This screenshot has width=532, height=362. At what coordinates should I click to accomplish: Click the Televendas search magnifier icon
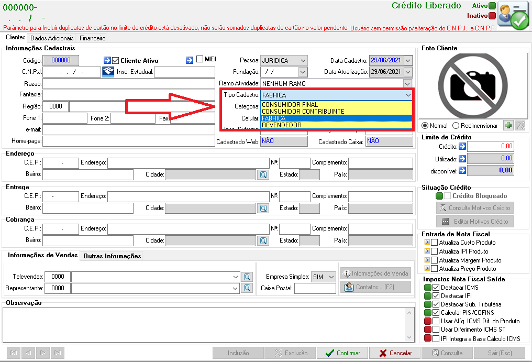[x=247, y=277]
